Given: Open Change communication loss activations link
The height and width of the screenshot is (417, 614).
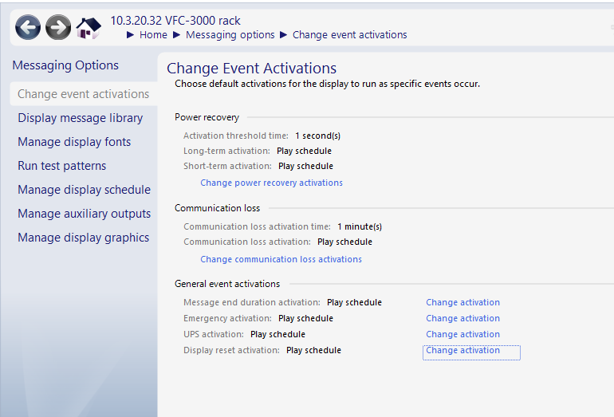Looking at the screenshot, I should 281,259.
